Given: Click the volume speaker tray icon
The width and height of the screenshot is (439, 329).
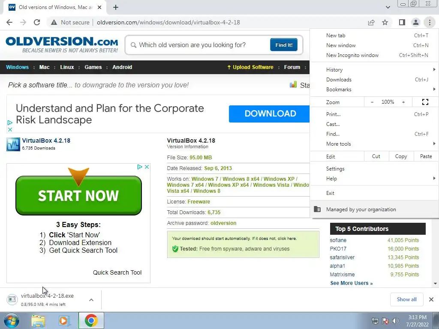Looking at the screenshot, I should (x=396, y=321).
